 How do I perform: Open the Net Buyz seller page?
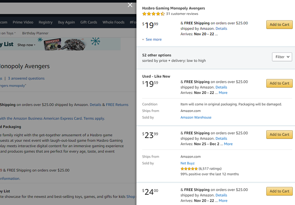pyautogui.click(x=187, y=163)
